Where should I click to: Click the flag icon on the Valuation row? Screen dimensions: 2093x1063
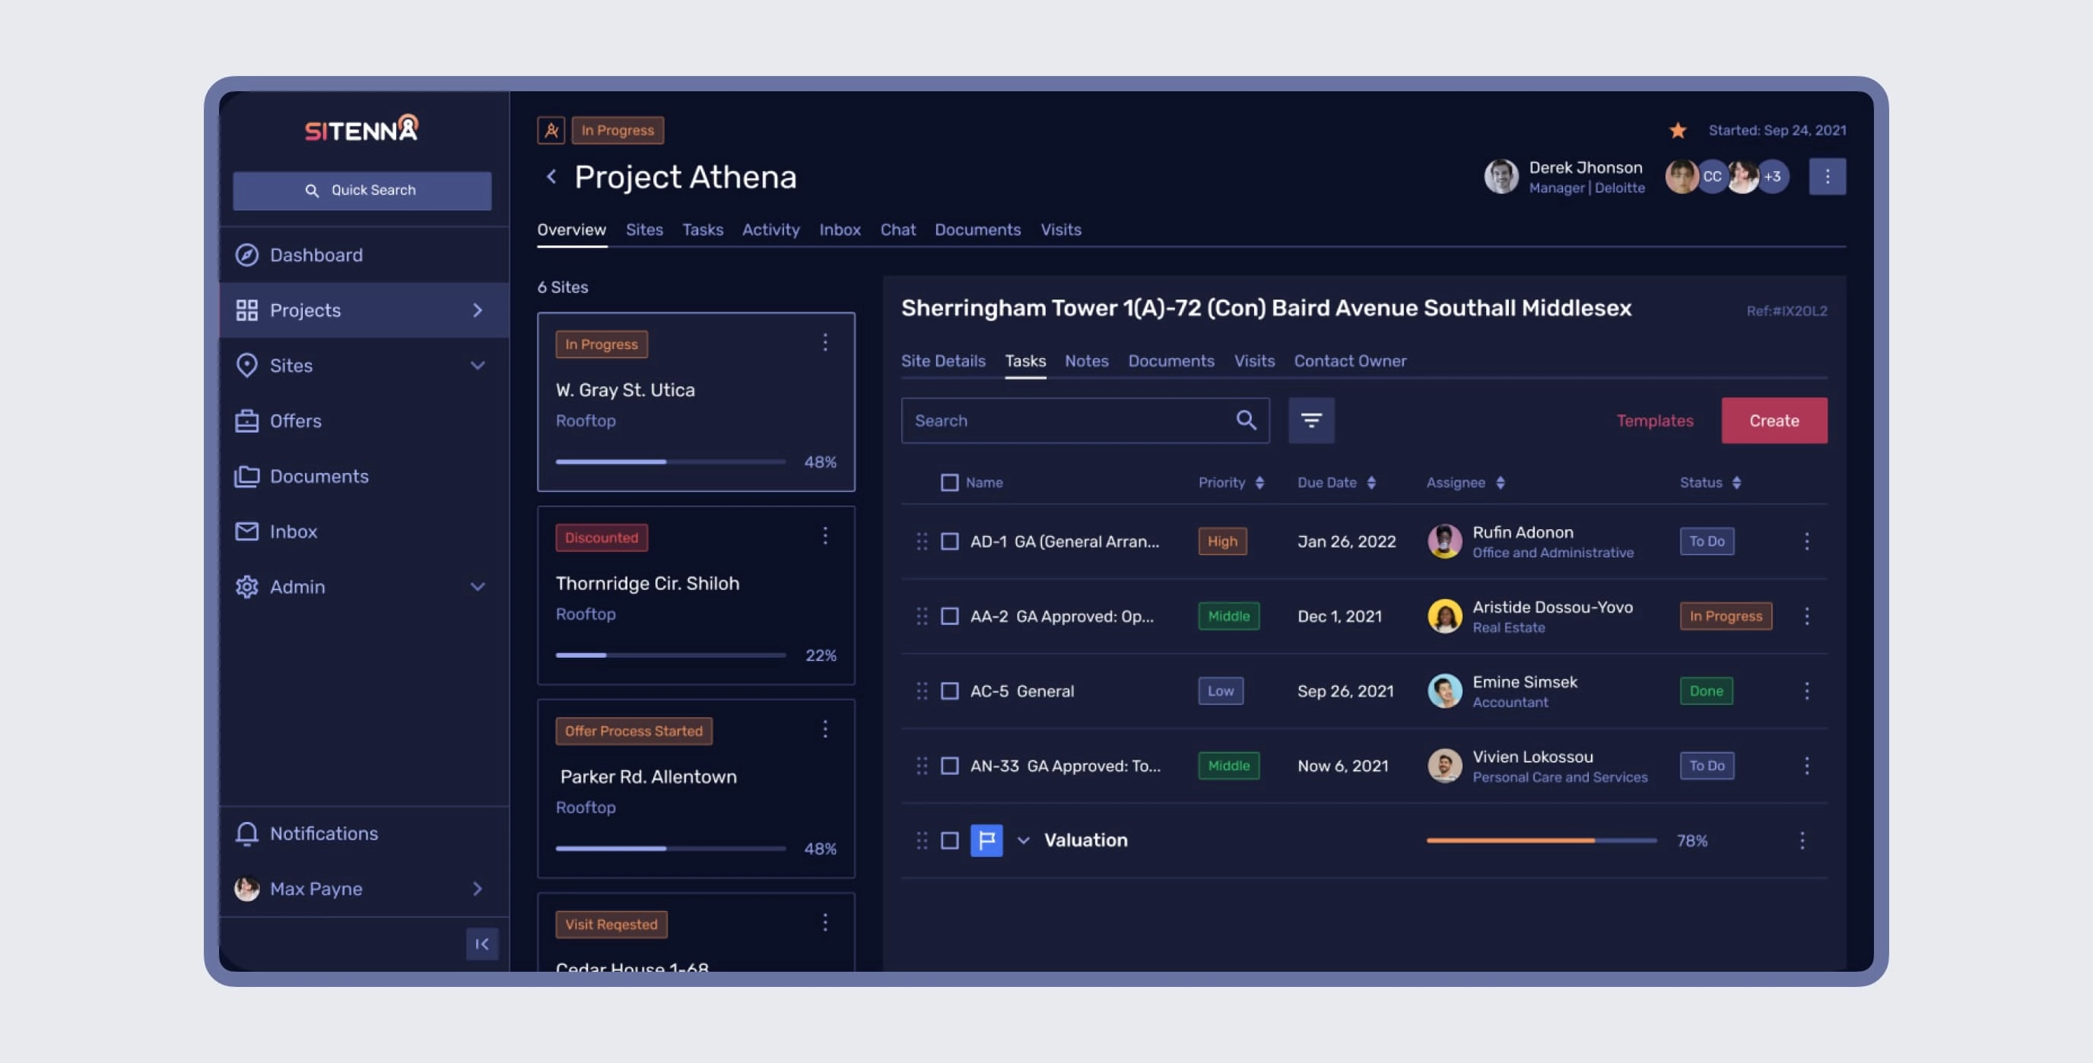click(986, 840)
